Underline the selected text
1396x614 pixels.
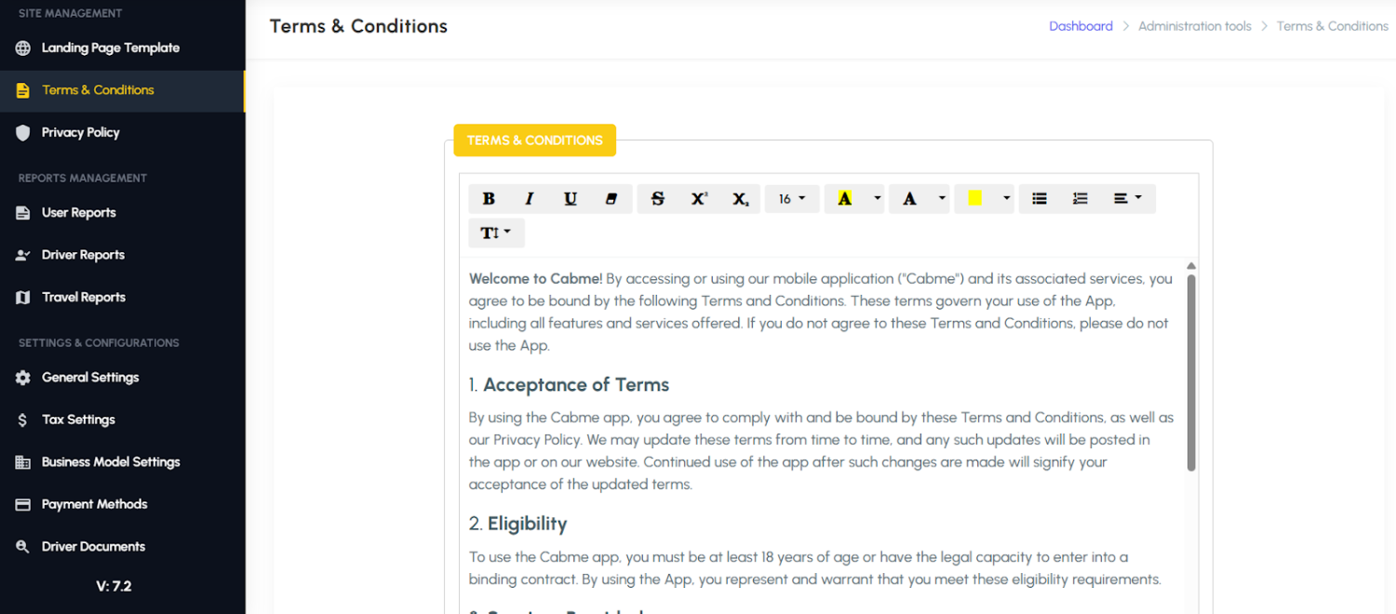(x=570, y=198)
